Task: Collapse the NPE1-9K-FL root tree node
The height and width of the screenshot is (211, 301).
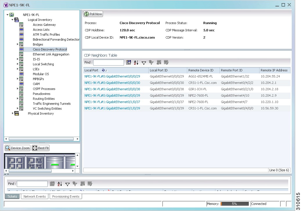Action: click(8, 15)
